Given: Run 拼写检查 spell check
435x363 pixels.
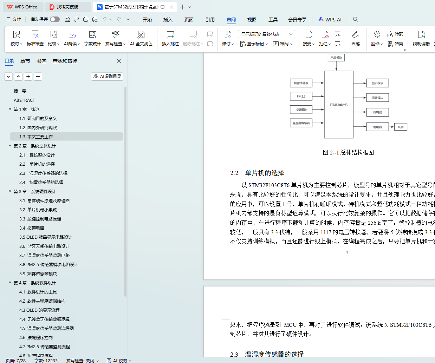Looking at the screenshot, I should coord(115,39).
